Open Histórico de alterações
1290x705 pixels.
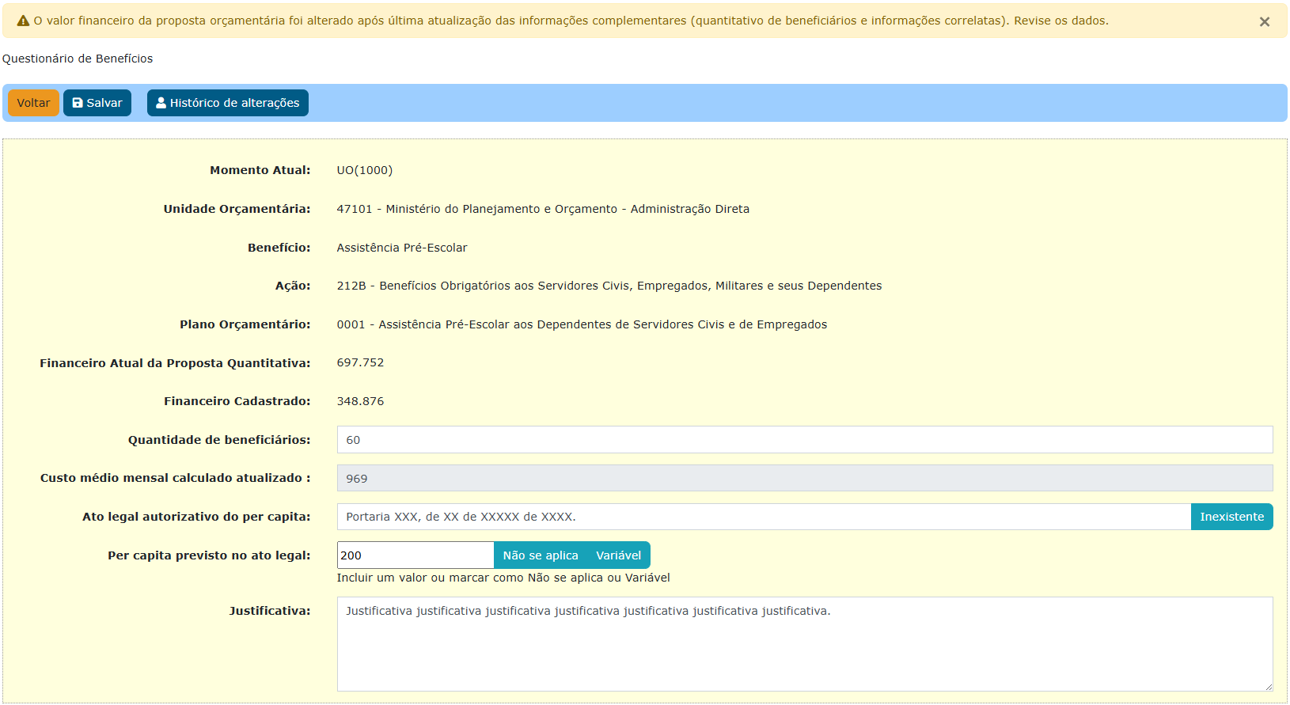click(228, 103)
